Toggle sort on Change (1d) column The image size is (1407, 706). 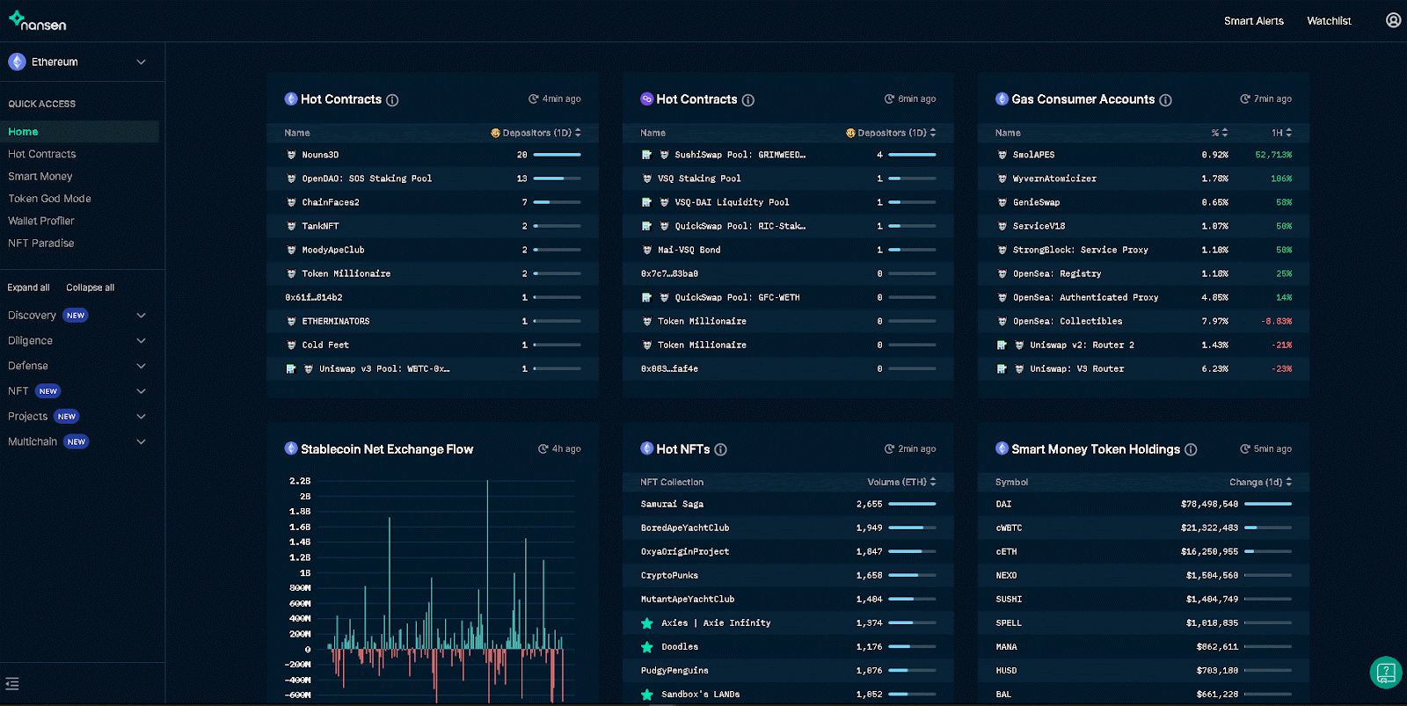pos(1260,482)
